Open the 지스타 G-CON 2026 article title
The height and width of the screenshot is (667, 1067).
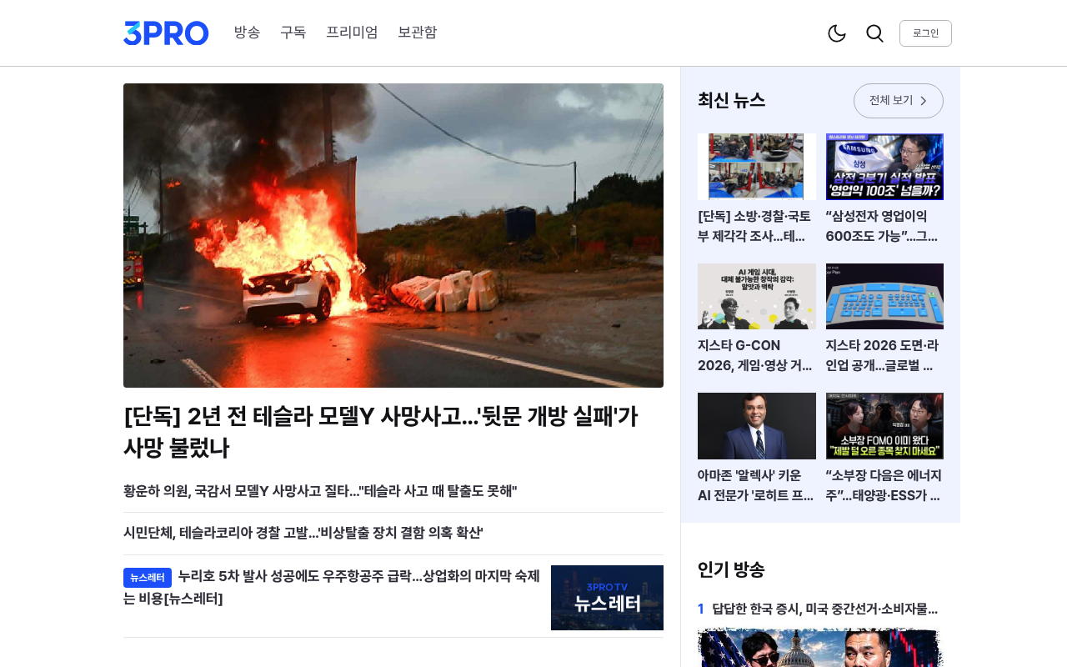[x=757, y=355]
